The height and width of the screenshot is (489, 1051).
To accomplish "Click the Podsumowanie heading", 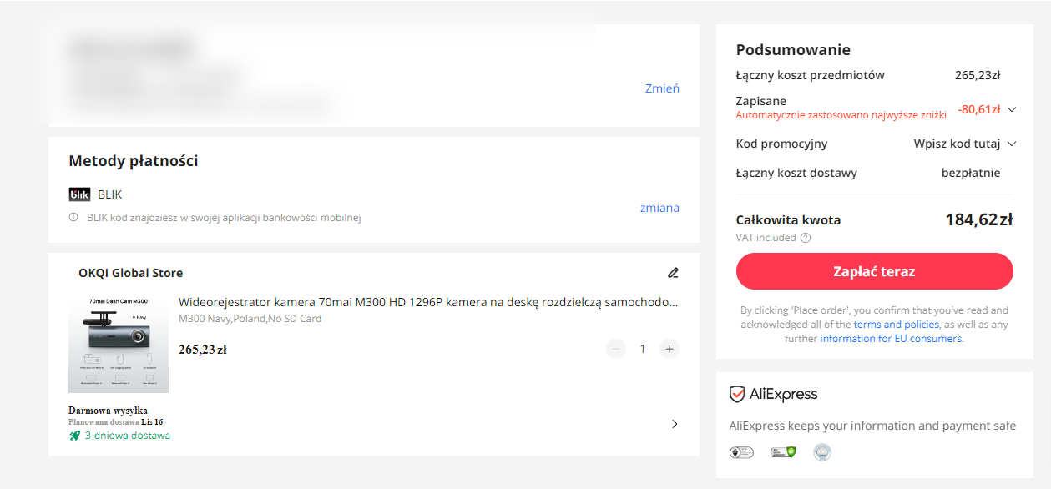I will tap(793, 50).
